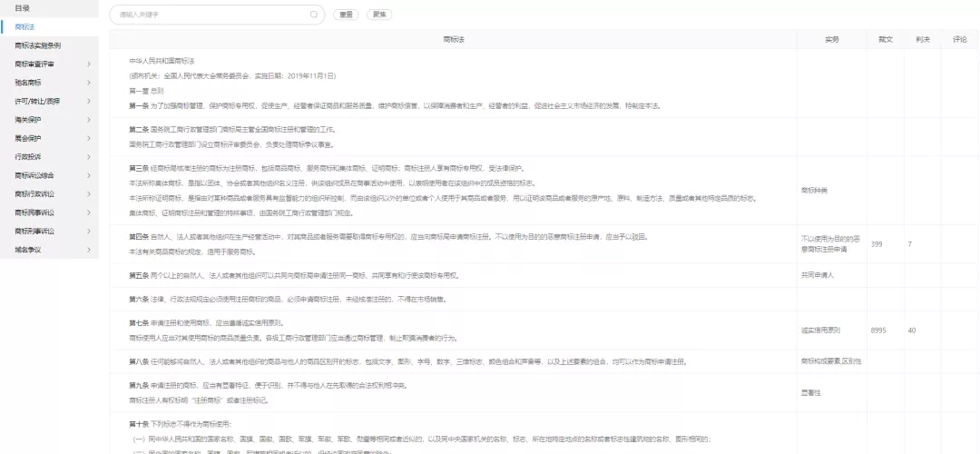Click the 8995 裁文 count
The height and width of the screenshot is (454, 980).
pos(878,331)
